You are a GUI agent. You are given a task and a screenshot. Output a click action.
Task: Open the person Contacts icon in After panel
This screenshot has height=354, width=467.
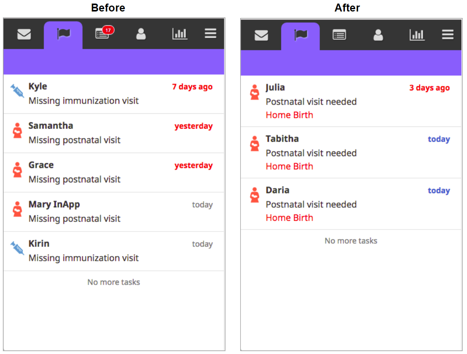point(378,35)
